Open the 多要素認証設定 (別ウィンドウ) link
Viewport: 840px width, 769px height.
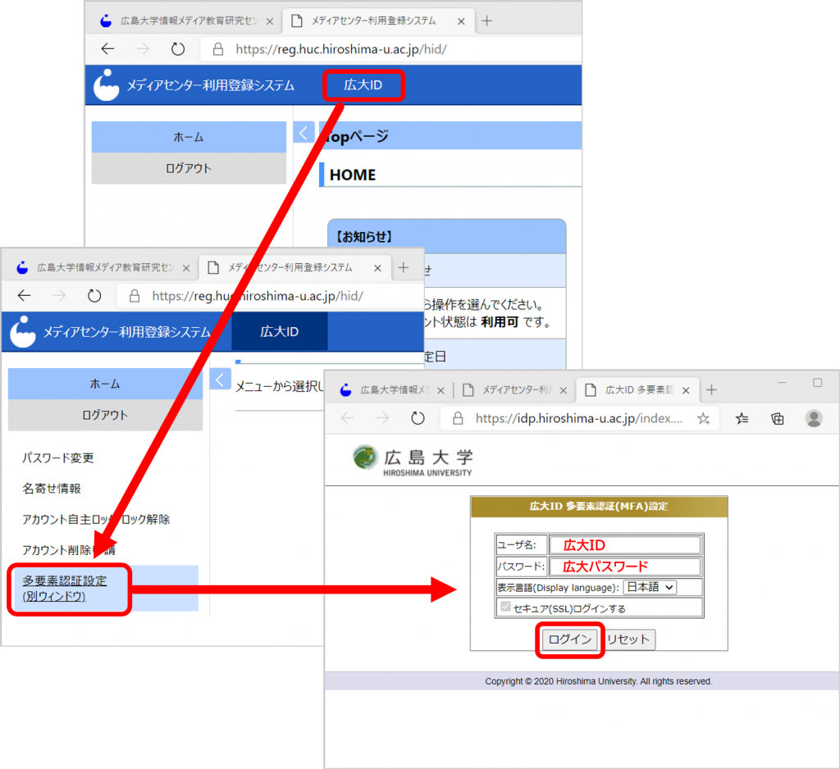(64, 589)
